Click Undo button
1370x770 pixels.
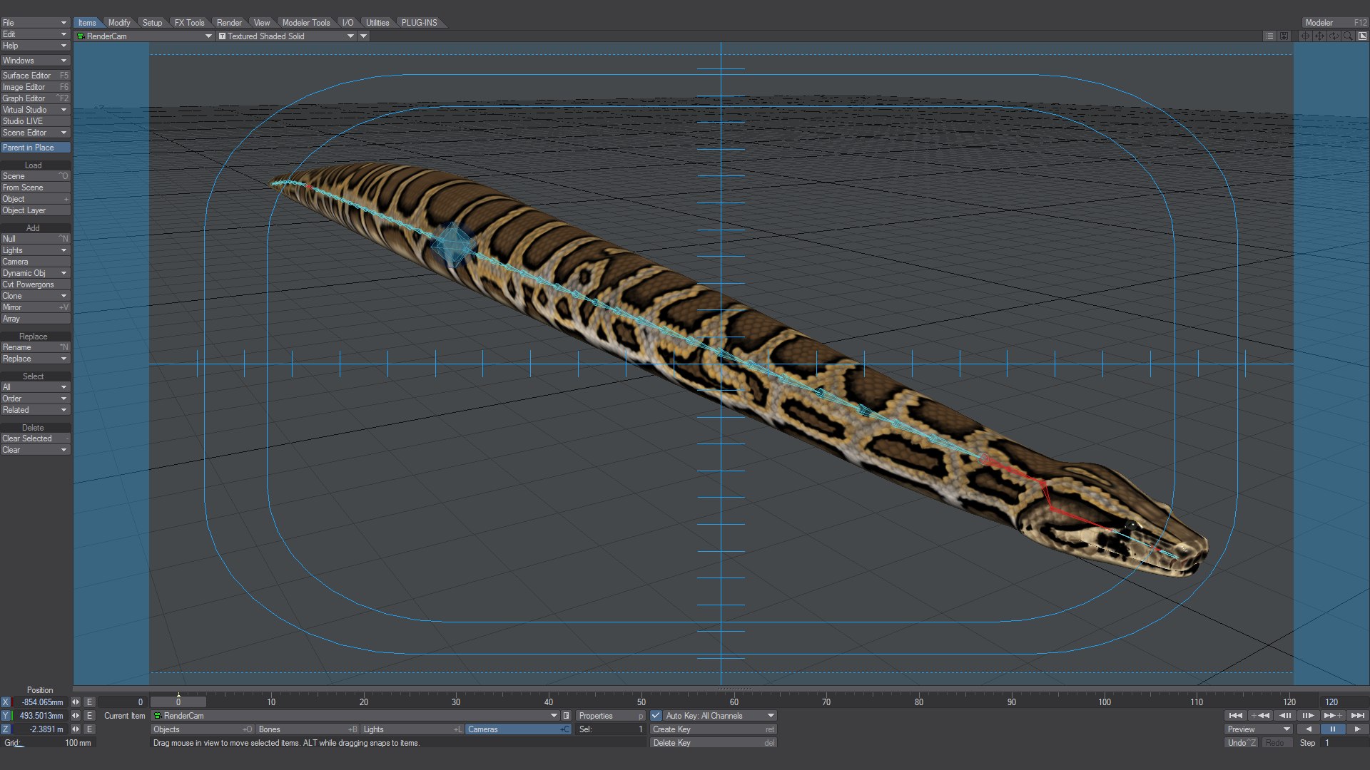tap(1242, 743)
